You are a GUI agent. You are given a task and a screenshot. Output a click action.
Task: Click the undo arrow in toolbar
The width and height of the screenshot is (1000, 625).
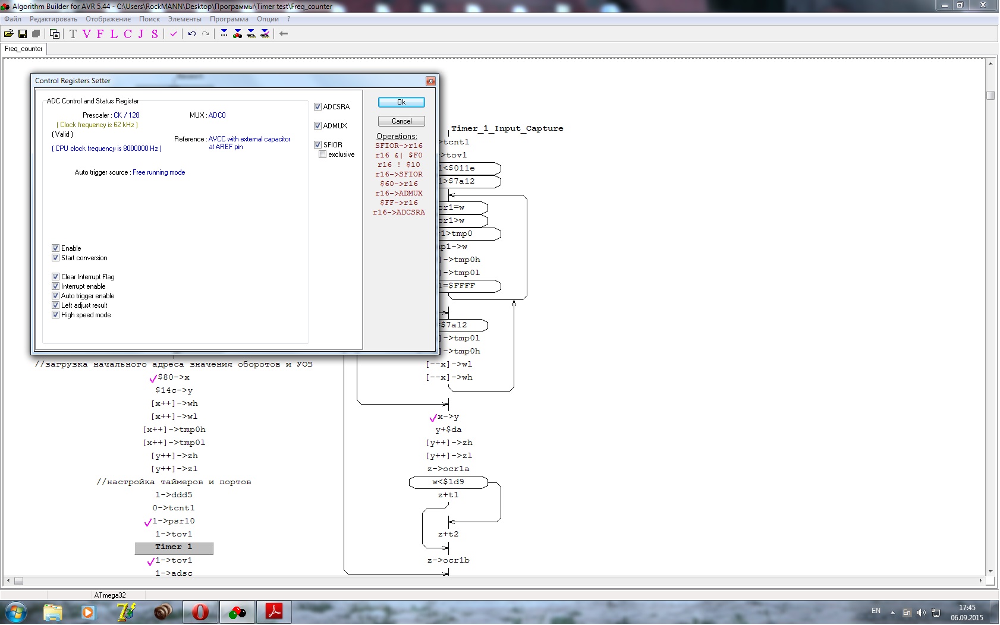(192, 34)
